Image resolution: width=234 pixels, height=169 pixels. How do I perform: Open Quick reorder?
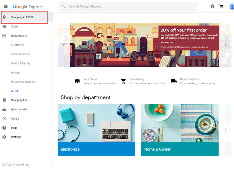[19, 109]
